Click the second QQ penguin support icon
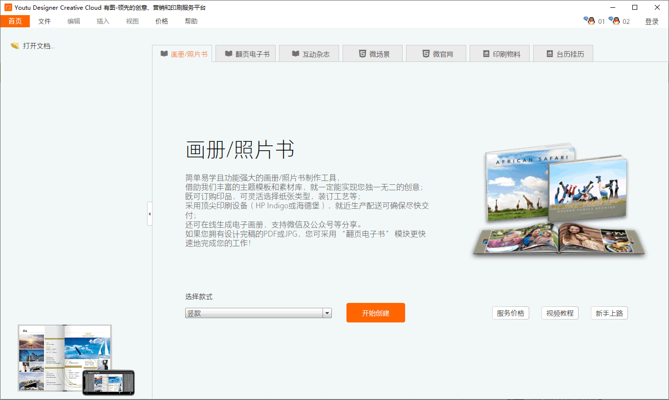The image size is (669, 400). [x=614, y=20]
